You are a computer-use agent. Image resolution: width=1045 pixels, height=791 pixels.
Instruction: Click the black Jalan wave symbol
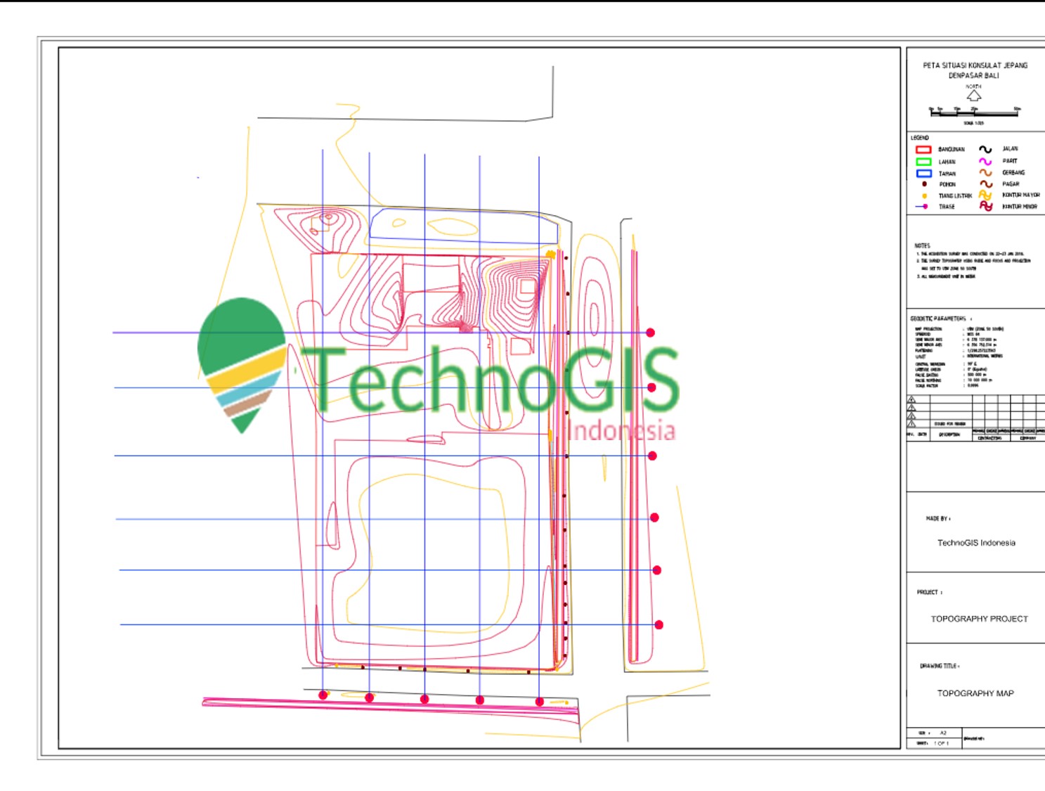coord(985,149)
